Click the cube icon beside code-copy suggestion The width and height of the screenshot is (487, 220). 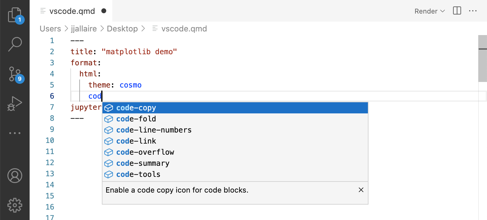[109, 108]
